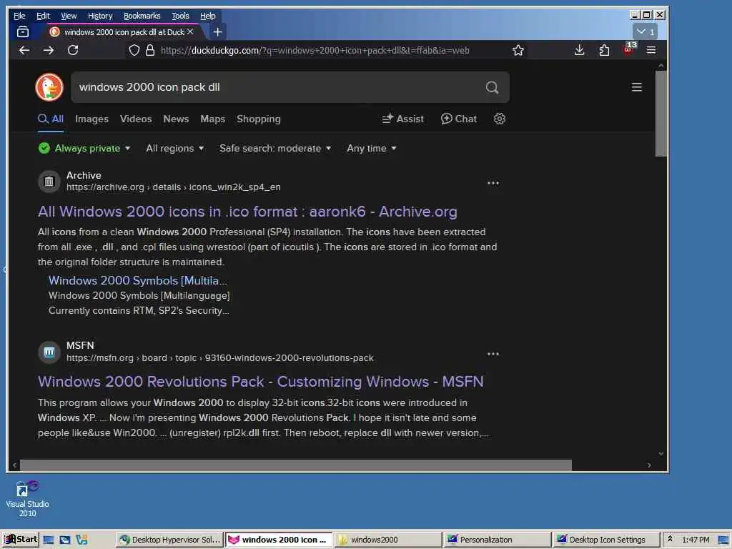Open the tracking protection shield icon
This screenshot has width=732, height=549.
point(134,51)
